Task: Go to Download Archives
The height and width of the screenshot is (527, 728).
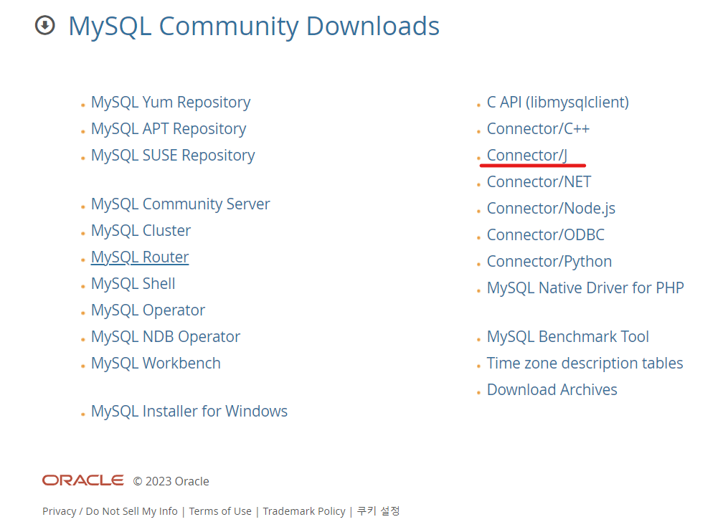Action: coord(552,389)
